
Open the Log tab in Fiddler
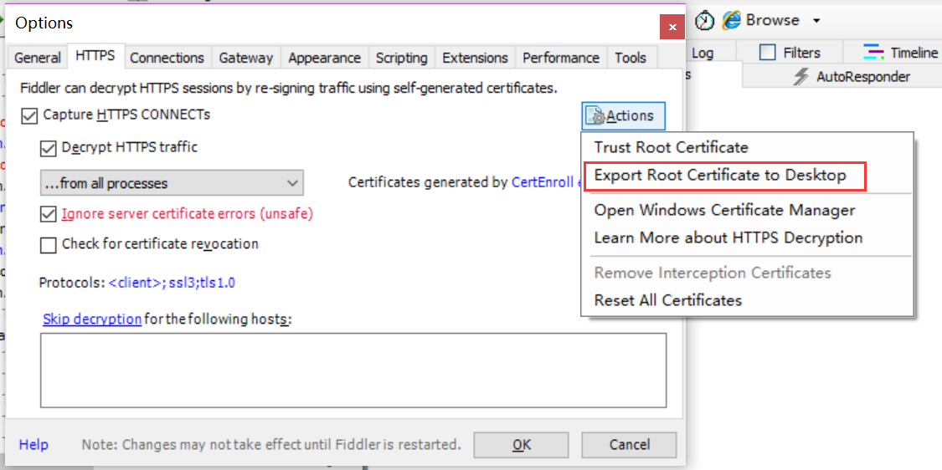[703, 53]
